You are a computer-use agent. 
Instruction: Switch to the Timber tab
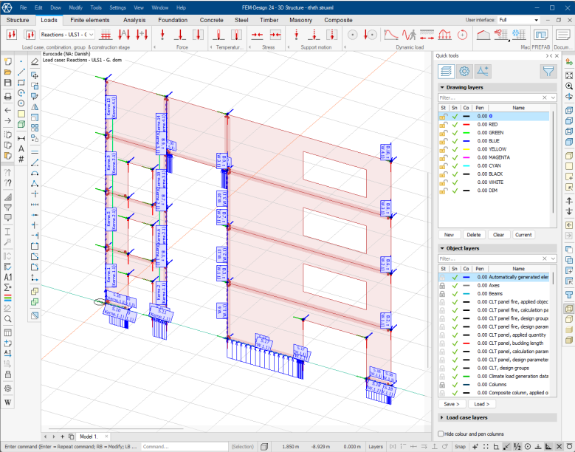[x=269, y=20]
